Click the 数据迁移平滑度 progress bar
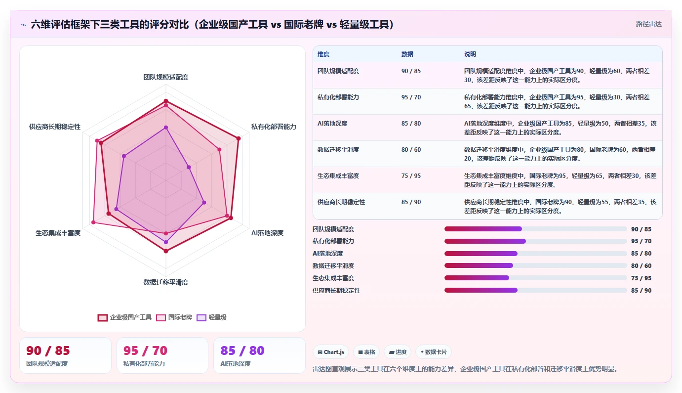The image size is (682, 393). coord(535,265)
